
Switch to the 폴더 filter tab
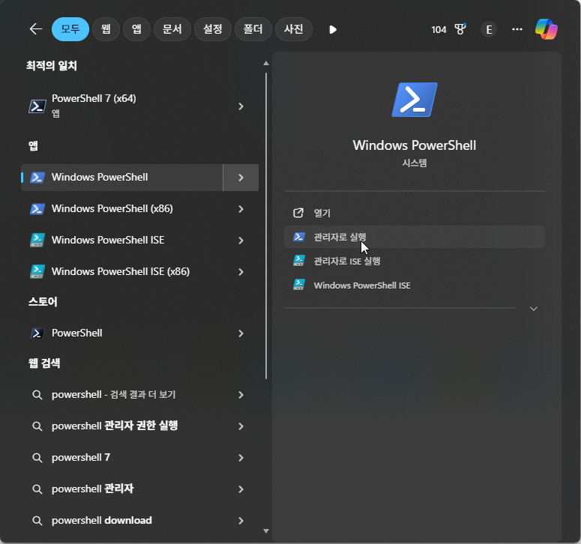253,29
